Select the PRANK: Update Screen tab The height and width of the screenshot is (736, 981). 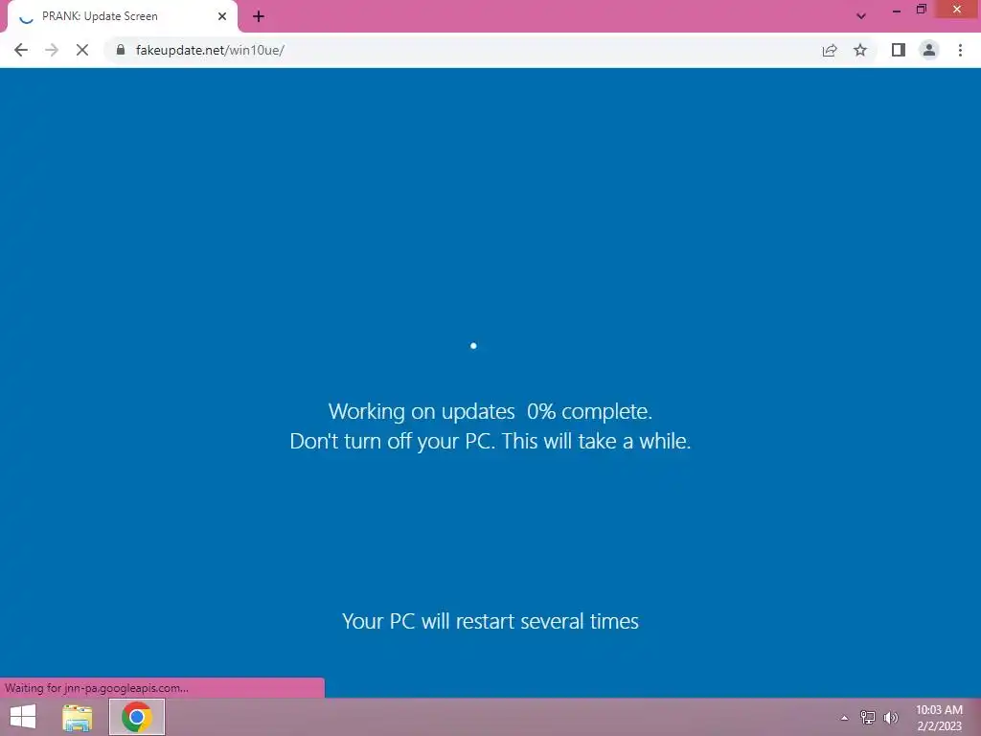click(x=123, y=16)
